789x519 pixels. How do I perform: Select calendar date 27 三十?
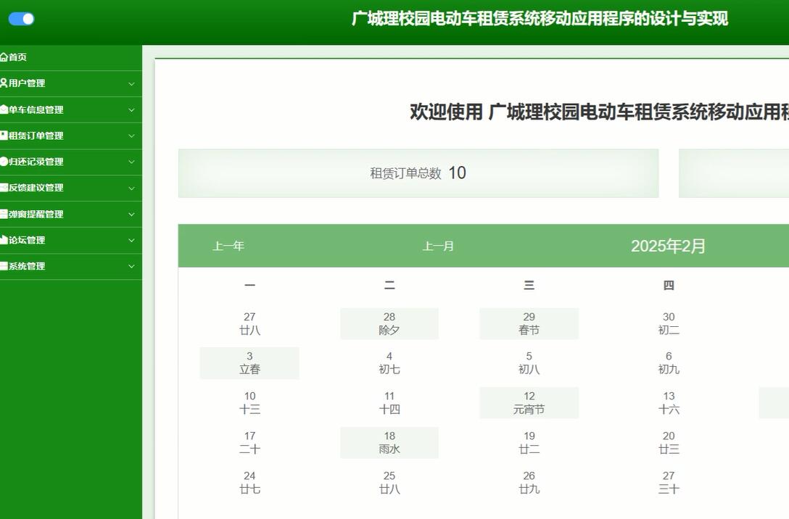(669, 482)
